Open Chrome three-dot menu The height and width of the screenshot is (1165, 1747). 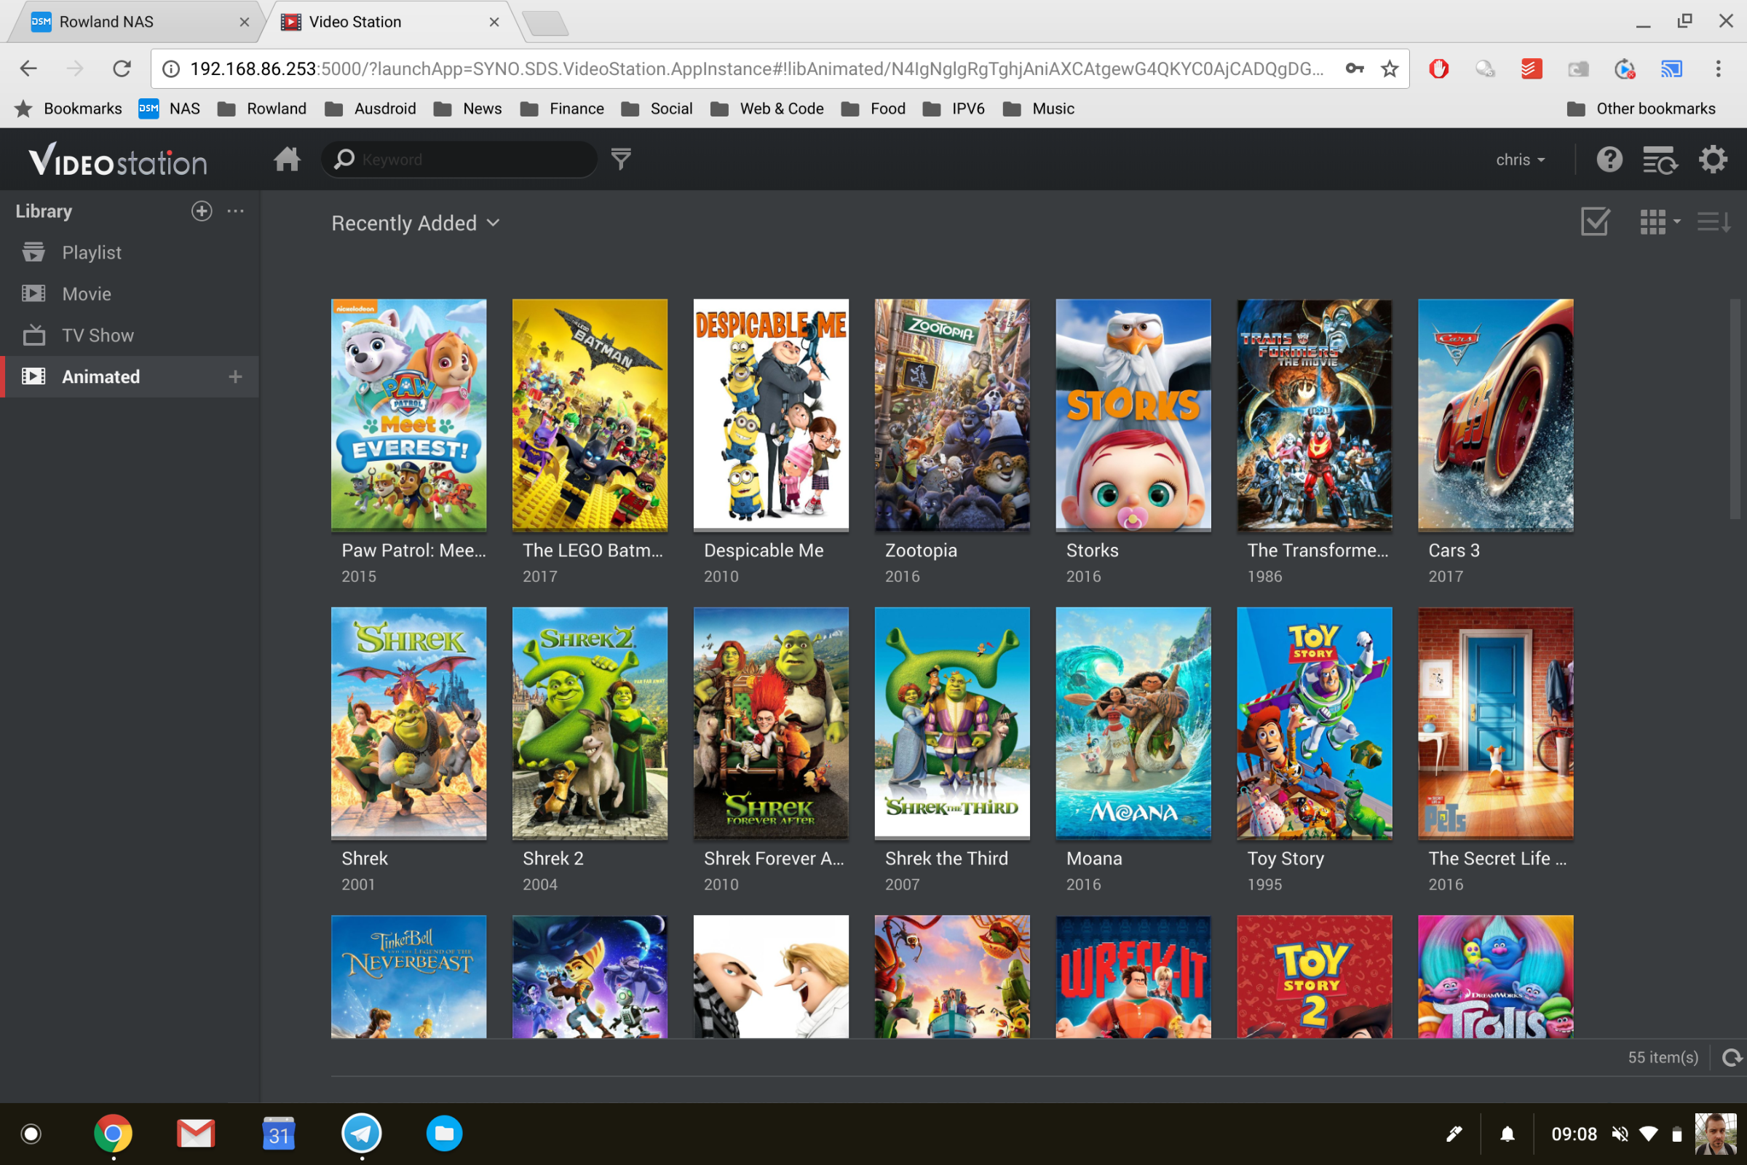[x=1718, y=69]
